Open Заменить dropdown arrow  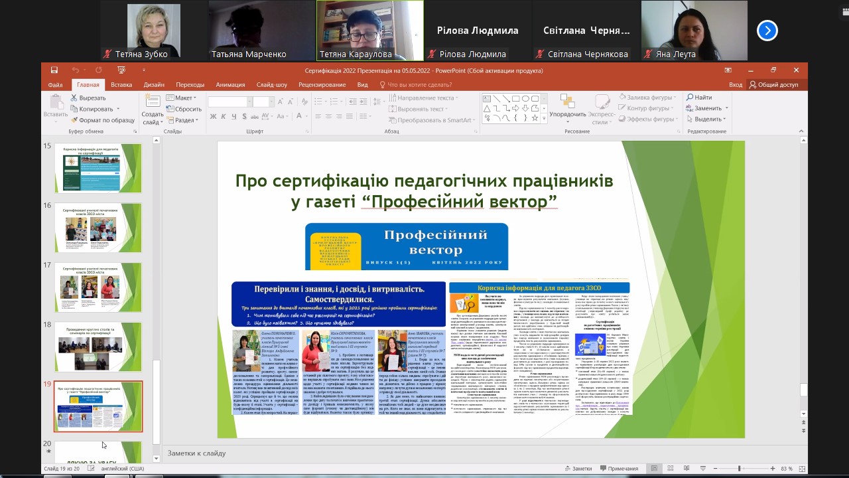(x=726, y=108)
